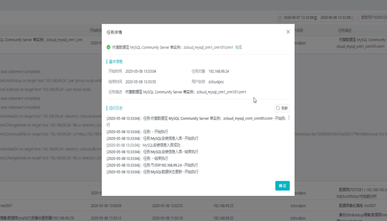Click background cell 192.168.99.25

pos(223,206)
